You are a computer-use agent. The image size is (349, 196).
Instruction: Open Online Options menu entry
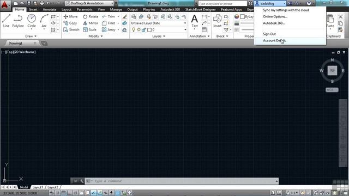pyautogui.click(x=275, y=17)
